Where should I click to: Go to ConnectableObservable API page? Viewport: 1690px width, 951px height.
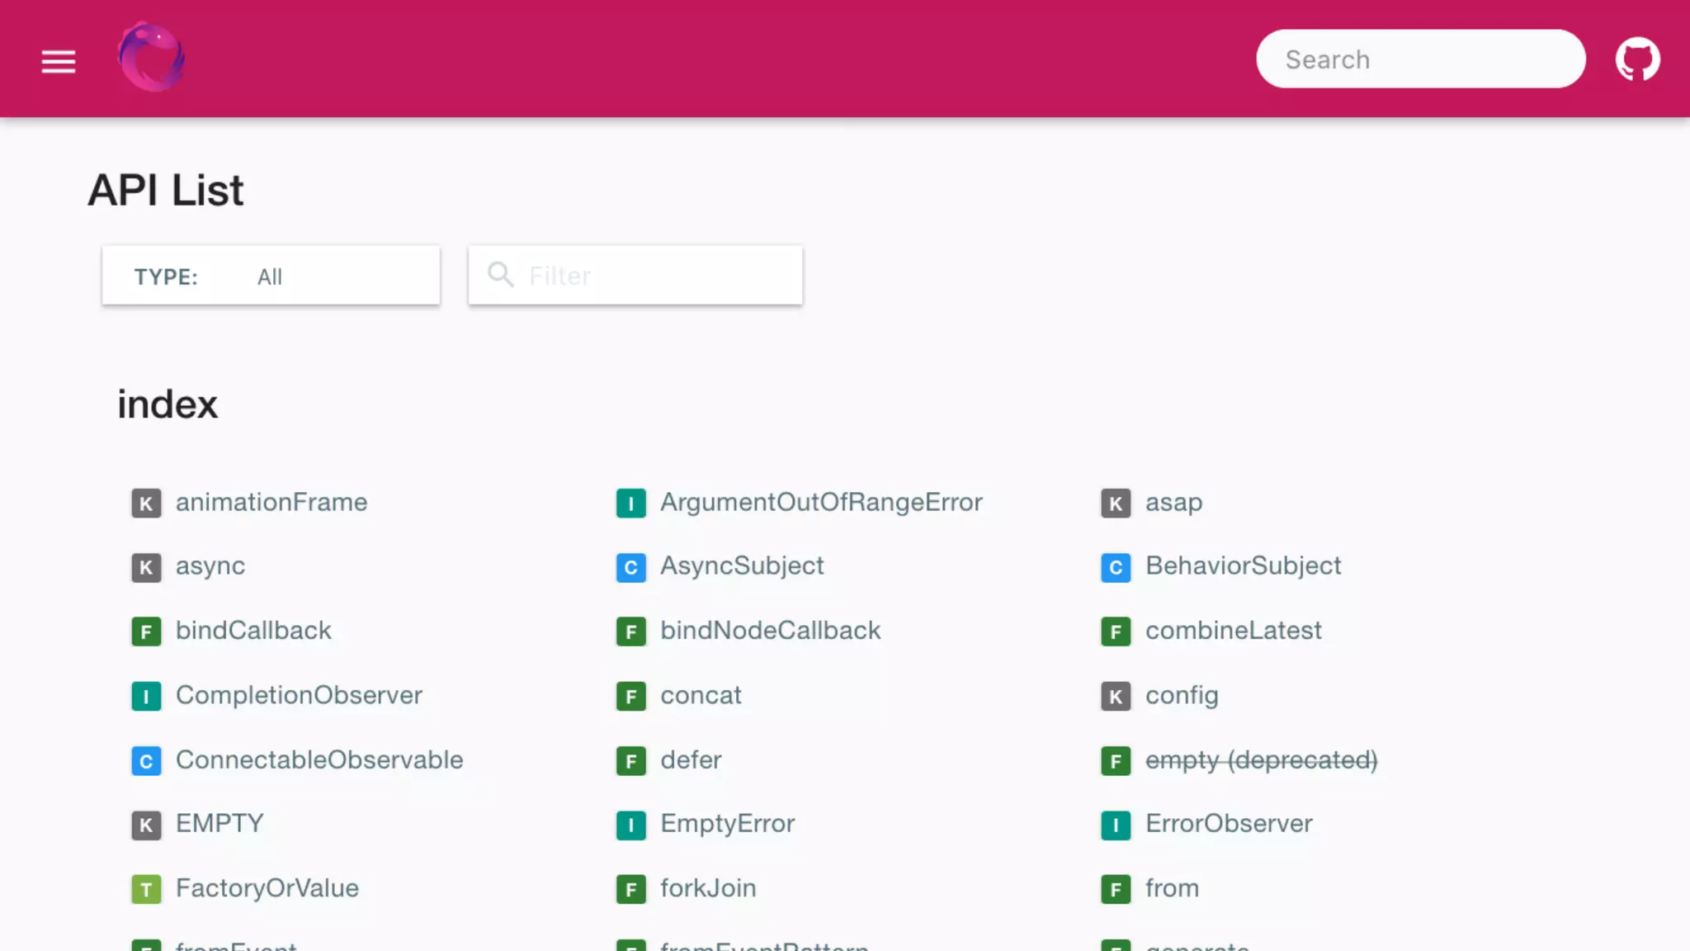click(x=319, y=760)
